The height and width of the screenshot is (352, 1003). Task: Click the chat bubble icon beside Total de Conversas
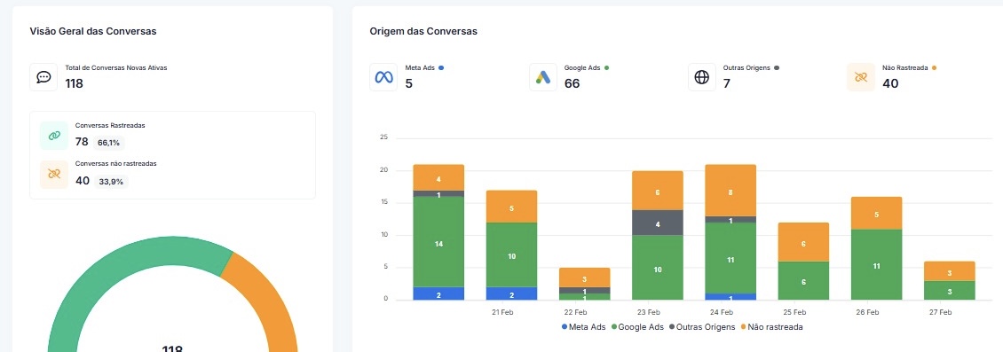coord(43,77)
